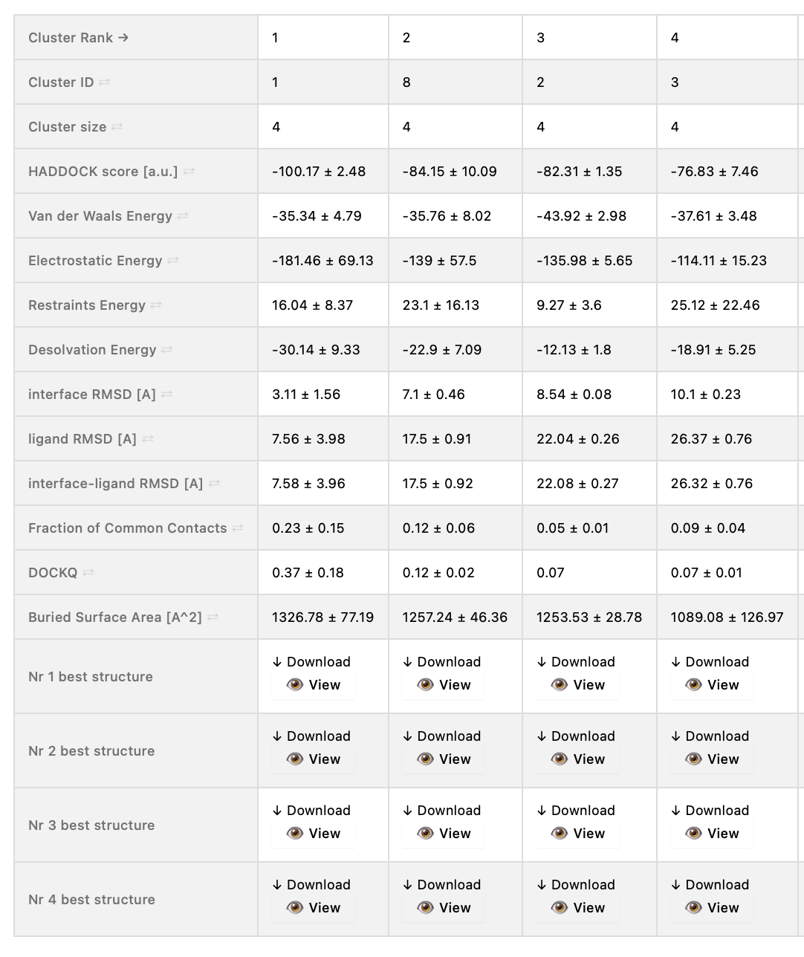Download Nr 3 best structure of rank 3
This screenshot has height=957, width=804.
point(576,811)
